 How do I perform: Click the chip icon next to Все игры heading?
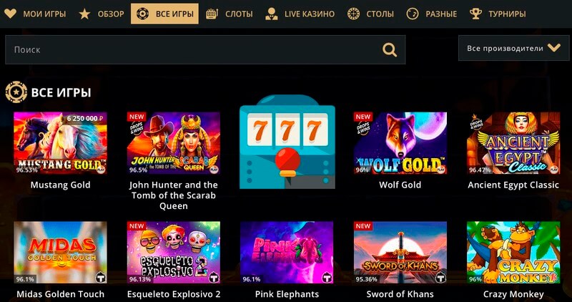[x=16, y=92]
